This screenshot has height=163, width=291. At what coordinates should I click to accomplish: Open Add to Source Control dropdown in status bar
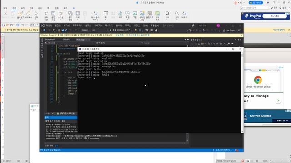(222, 150)
